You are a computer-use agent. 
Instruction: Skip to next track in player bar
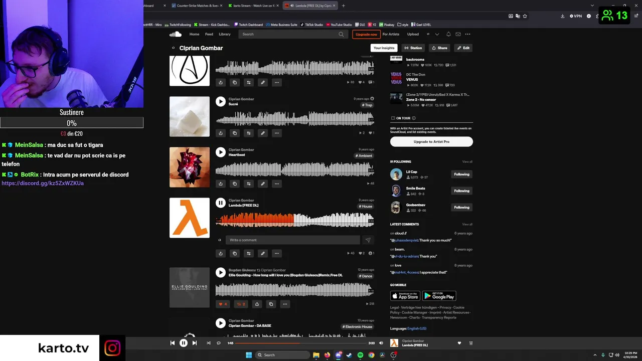pyautogui.click(x=195, y=343)
